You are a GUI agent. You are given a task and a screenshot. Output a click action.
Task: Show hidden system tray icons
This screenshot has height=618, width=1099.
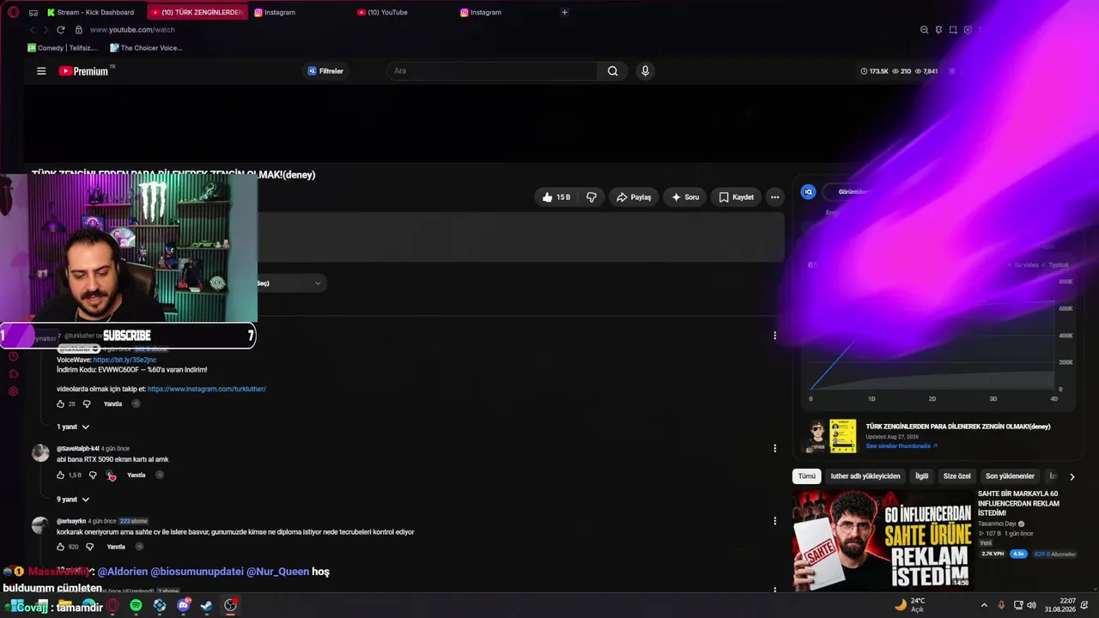point(984,605)
